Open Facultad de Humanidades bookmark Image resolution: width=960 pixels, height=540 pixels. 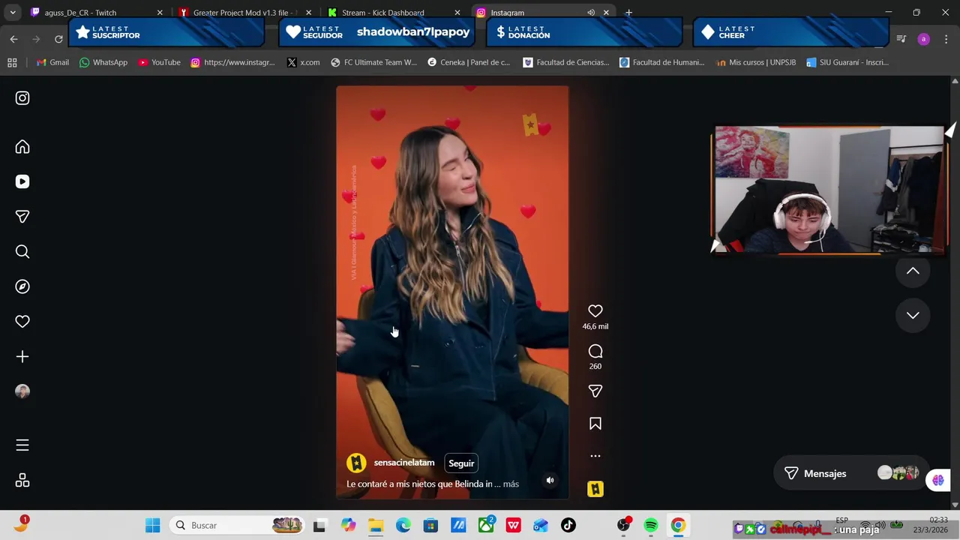pos(662,62)
